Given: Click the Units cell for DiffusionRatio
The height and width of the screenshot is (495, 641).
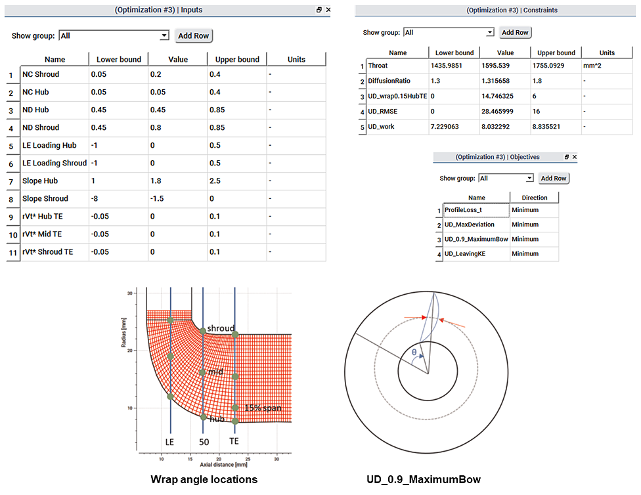Looking at the screenshot, I should pos(607,81).
